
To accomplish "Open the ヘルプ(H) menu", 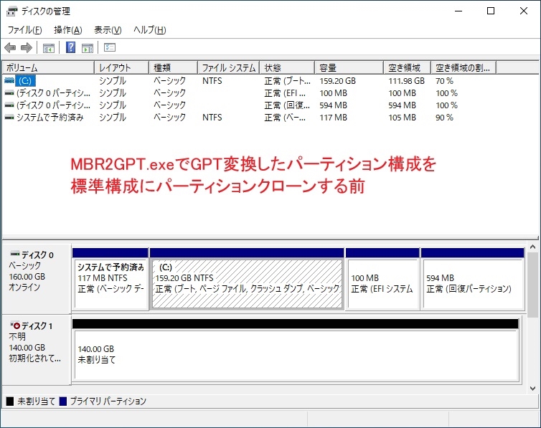I will coord(150,30).
